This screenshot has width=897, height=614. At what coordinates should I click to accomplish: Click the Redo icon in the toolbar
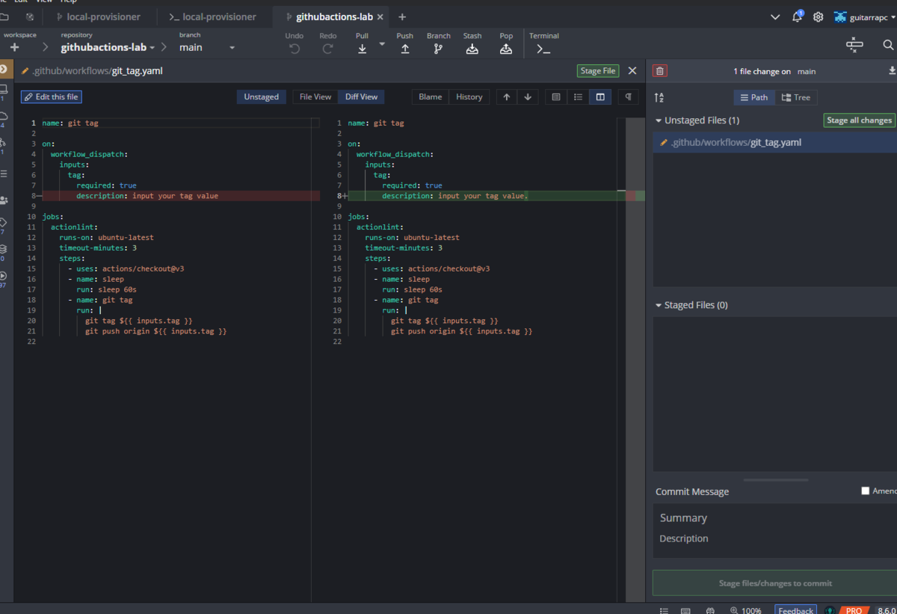click(327, 49)
